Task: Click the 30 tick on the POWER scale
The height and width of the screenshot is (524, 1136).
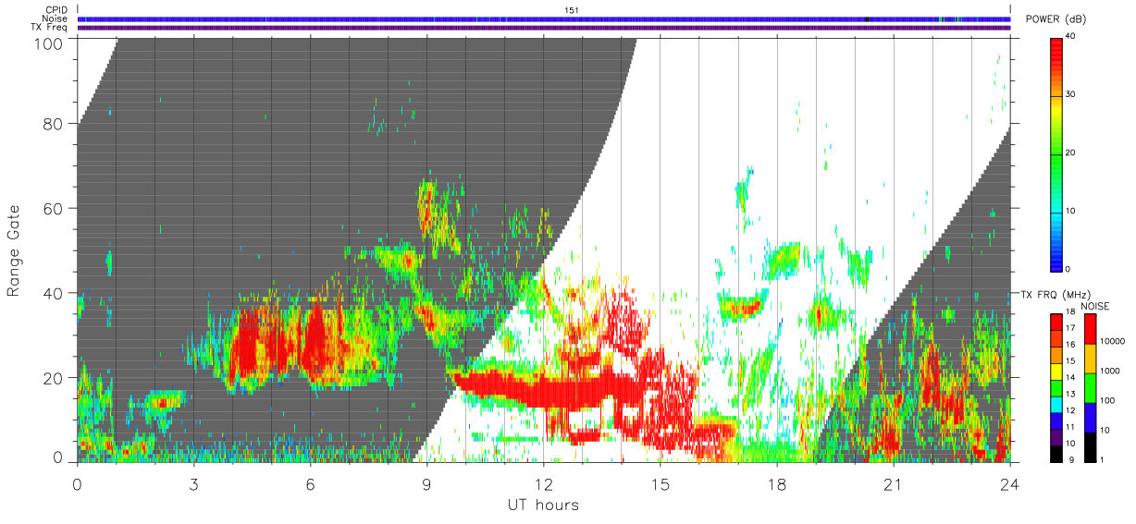Action: (1071, 94)
